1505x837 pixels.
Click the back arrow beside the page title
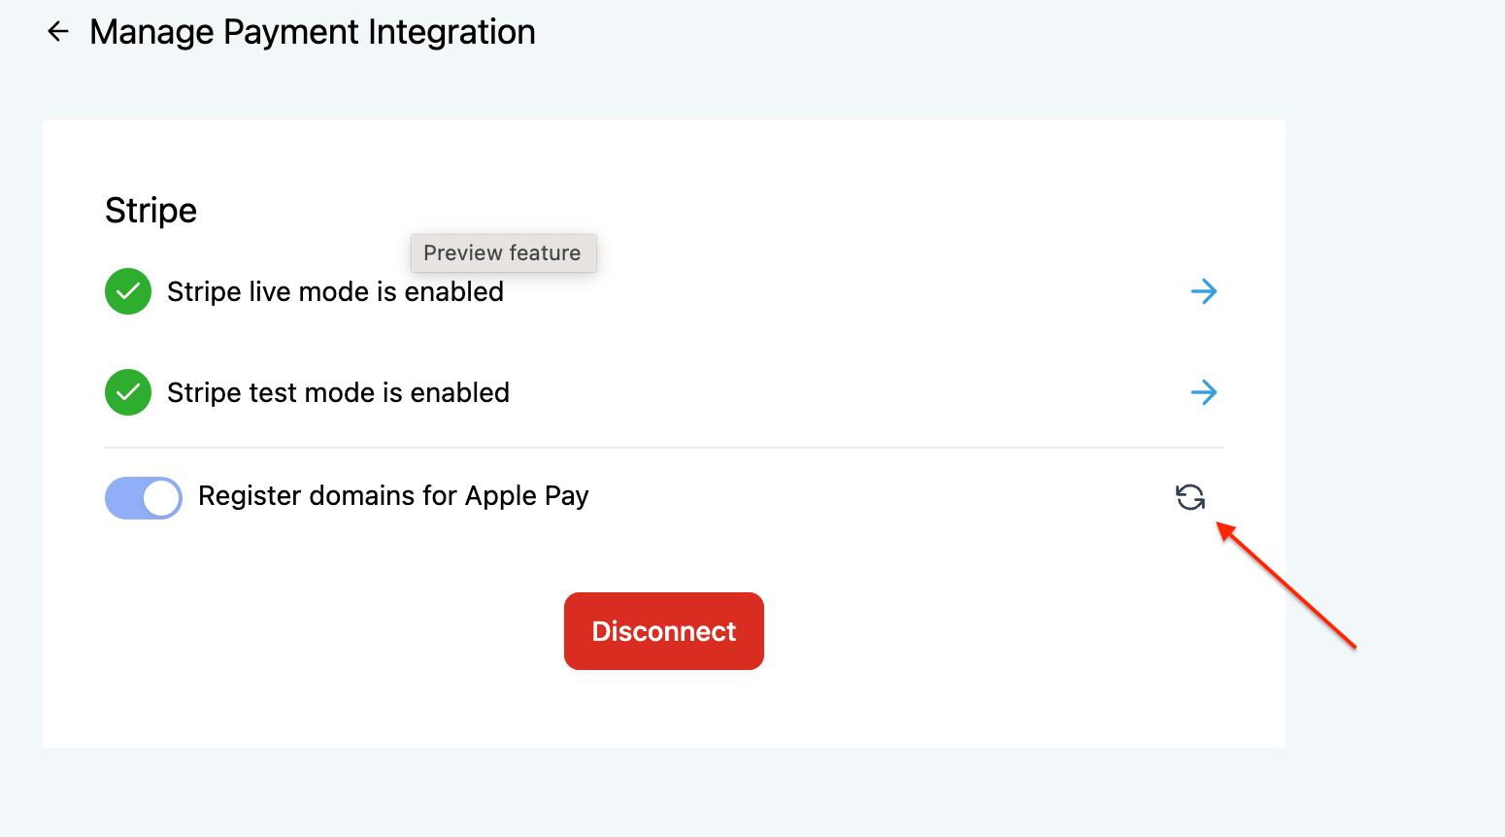[58, 32]
